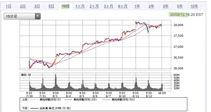The image size is (211, 112).
Task: Click the green moving average legend line
Action: [x=34, y=100]
